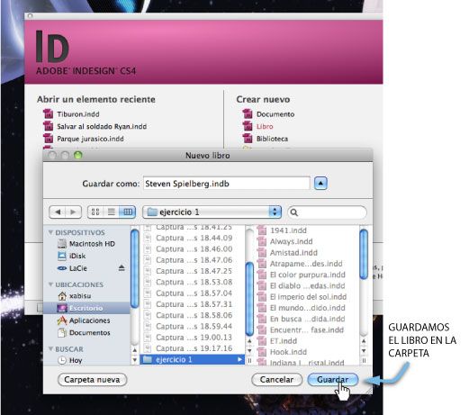This screenshot has width=469, height=415.
Task: Create a new Libro
Action: click(265, 127)
